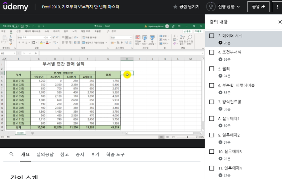Open the undo history dropdown arrow
The image size is (282, 179).
pyautogui.click(x=29, y=26)
